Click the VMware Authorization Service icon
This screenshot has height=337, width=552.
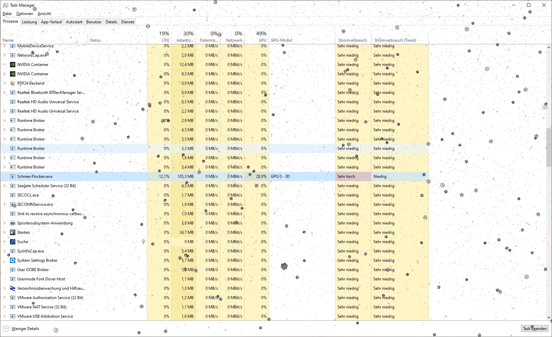tap(13, 298)
